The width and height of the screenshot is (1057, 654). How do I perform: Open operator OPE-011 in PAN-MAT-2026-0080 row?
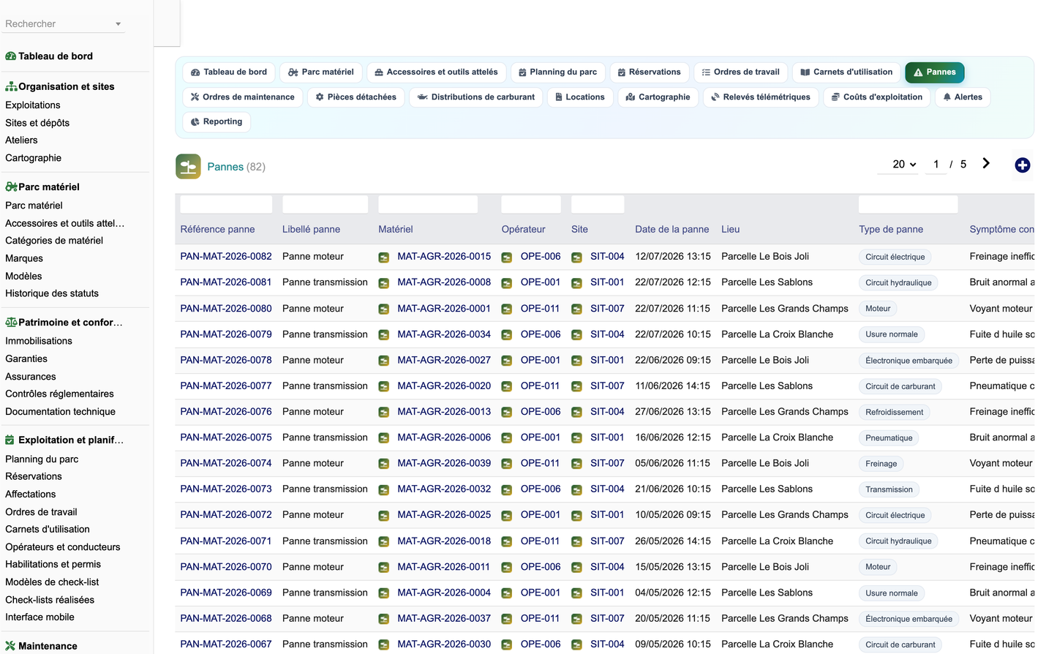[540, 309]
